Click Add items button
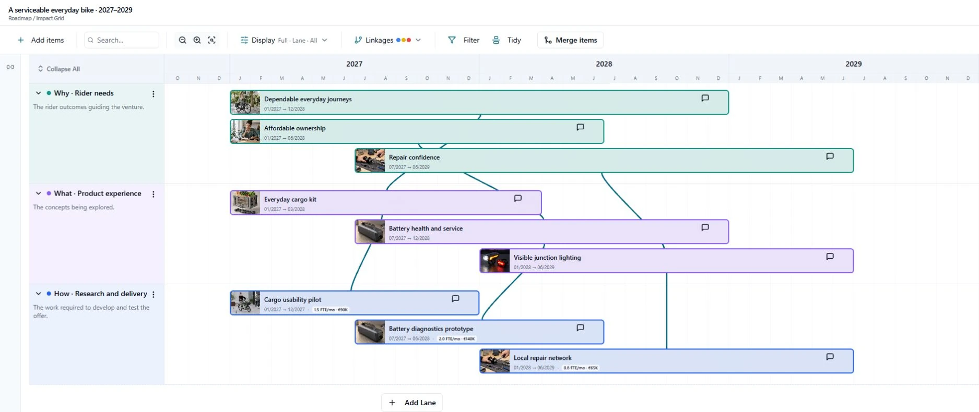The width and height of the screenshot is (979, 412). (41, 40)
